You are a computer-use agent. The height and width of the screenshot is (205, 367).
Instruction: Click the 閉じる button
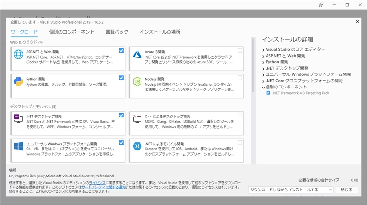(x=346, y=190)
